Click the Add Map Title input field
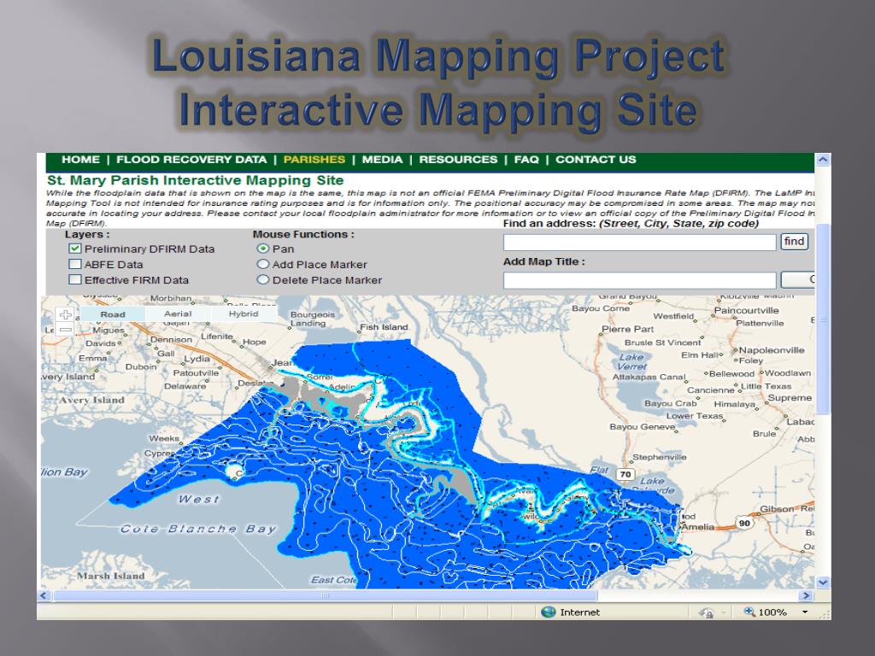 (x=639, y=280)
